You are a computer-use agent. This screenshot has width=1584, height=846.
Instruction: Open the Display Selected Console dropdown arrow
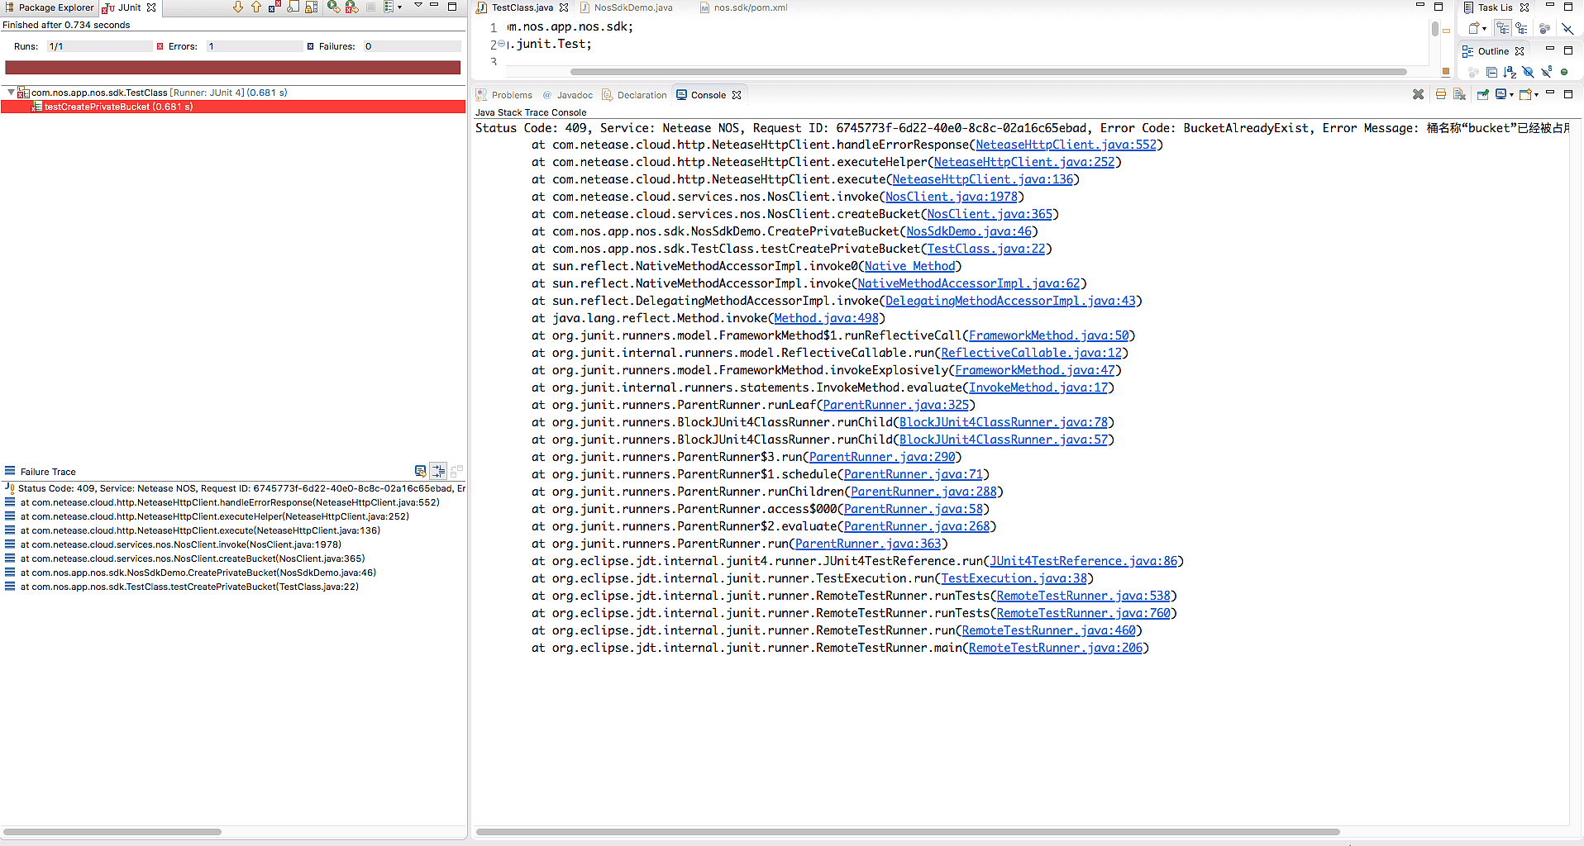click(1511, 95)
